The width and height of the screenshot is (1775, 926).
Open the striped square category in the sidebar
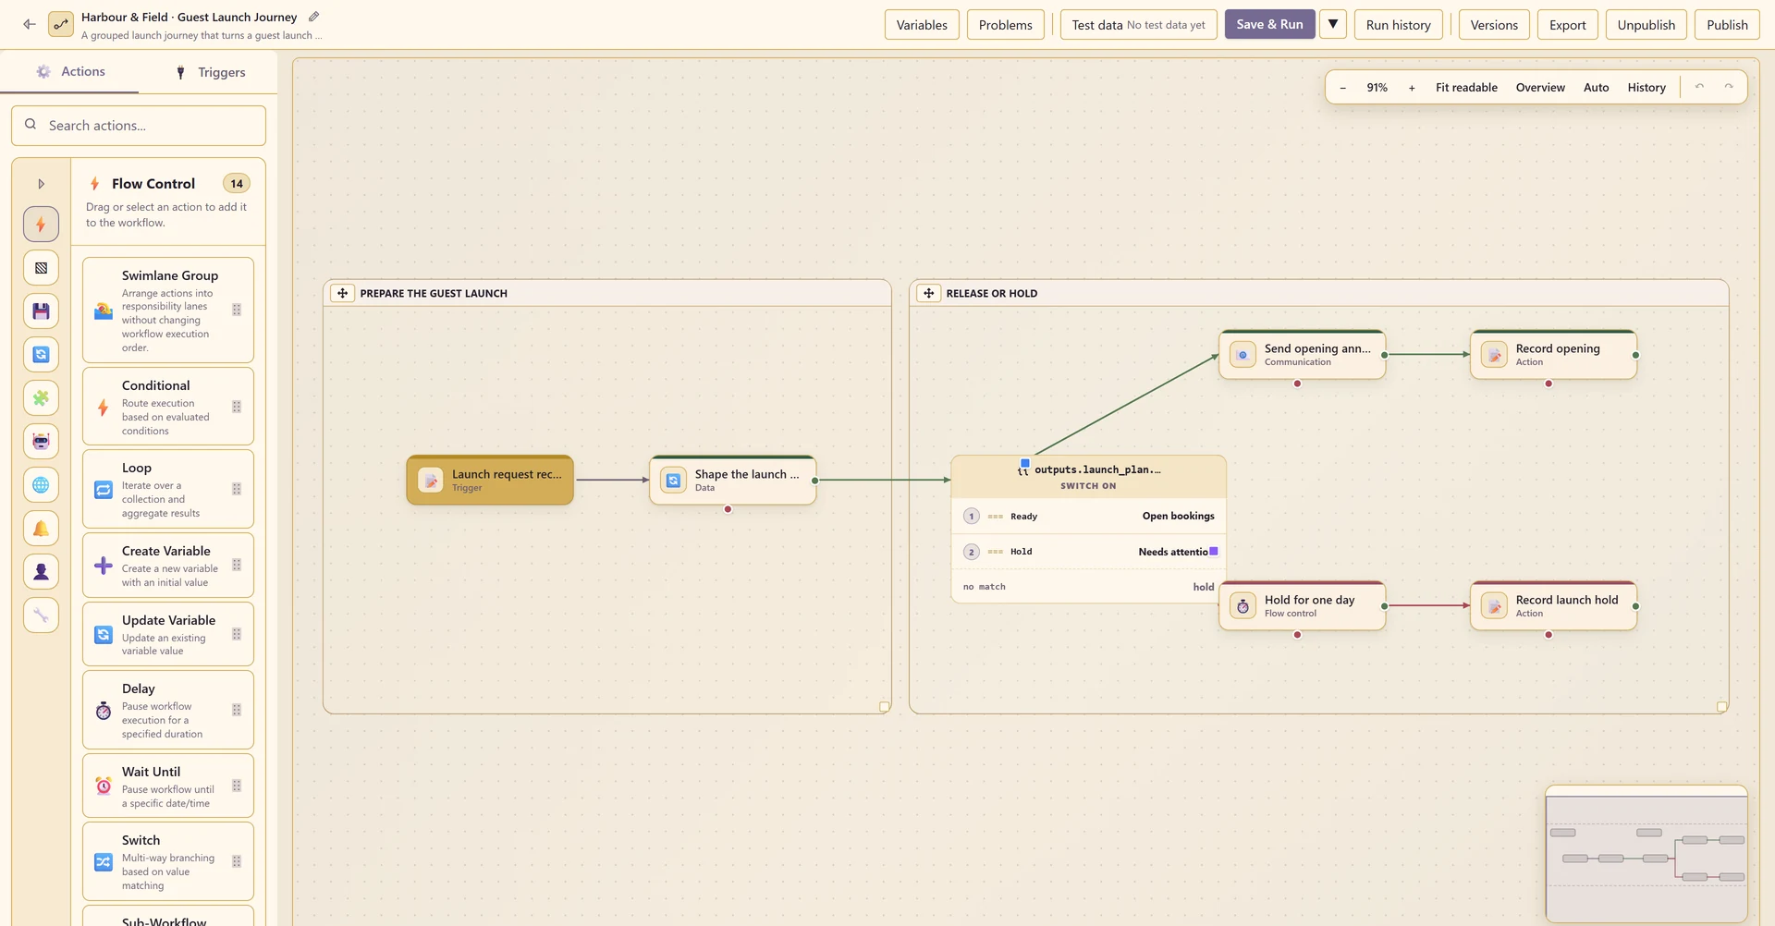[41, 267]
